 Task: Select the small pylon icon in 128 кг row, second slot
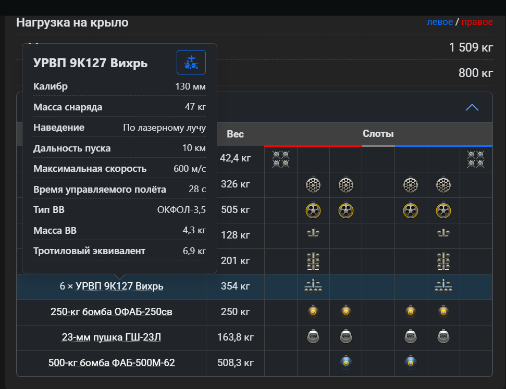pos(313,233)
